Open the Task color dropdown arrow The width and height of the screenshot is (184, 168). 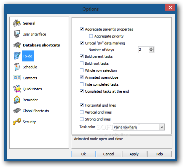[162, 127]
